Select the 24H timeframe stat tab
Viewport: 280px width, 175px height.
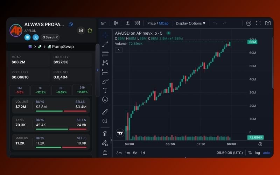(x=82, y=90)
